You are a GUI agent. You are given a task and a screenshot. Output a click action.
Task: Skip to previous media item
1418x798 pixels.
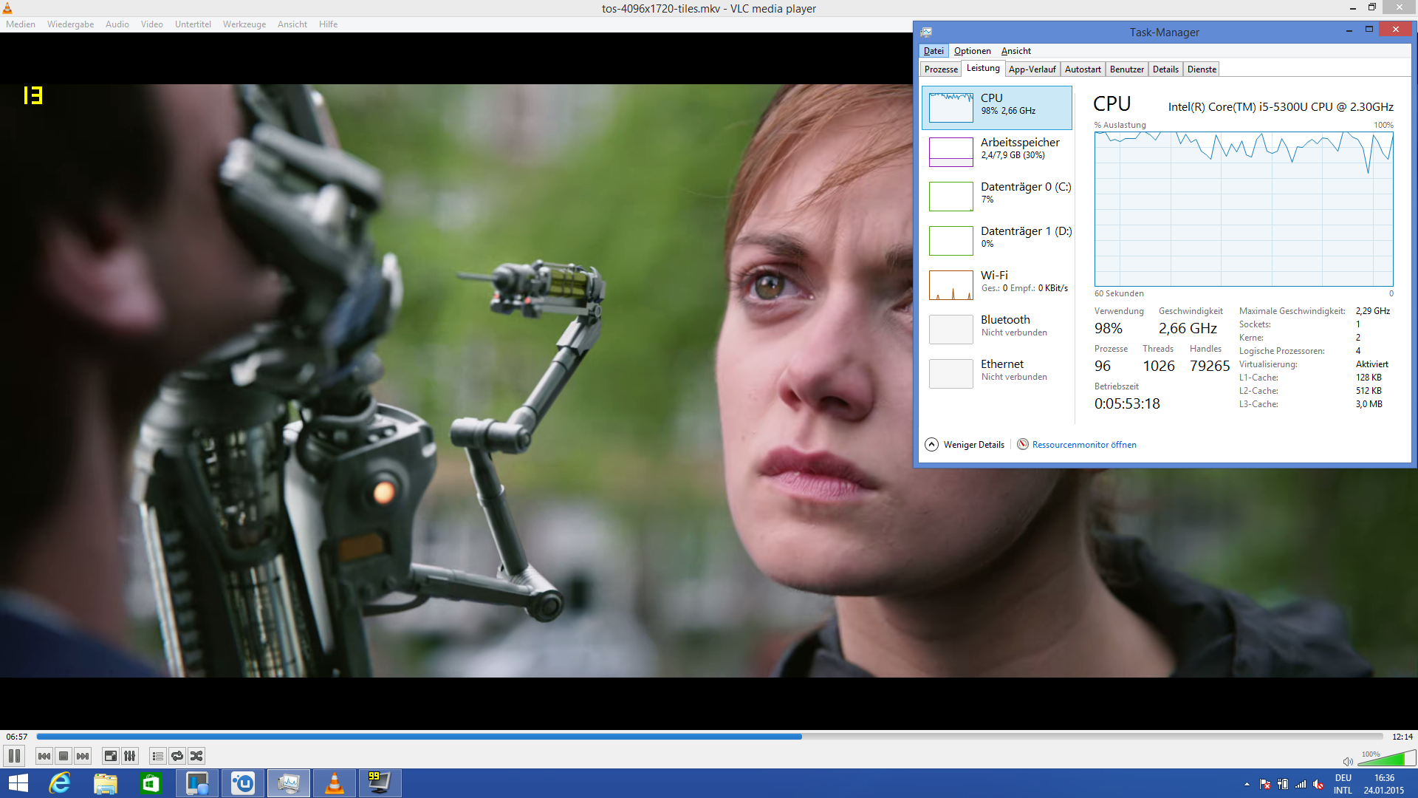44,756
